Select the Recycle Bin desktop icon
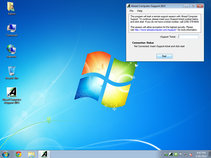 click(x=12, y=73)
